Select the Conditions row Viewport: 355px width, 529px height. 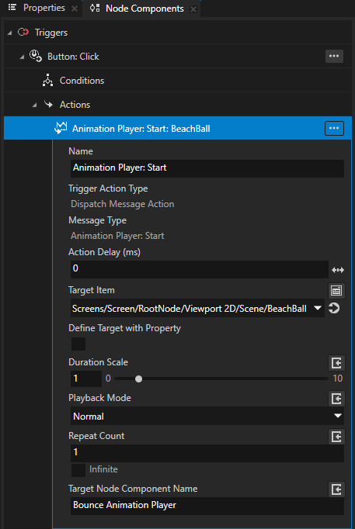pyautogui.click(x=178, y=81)
